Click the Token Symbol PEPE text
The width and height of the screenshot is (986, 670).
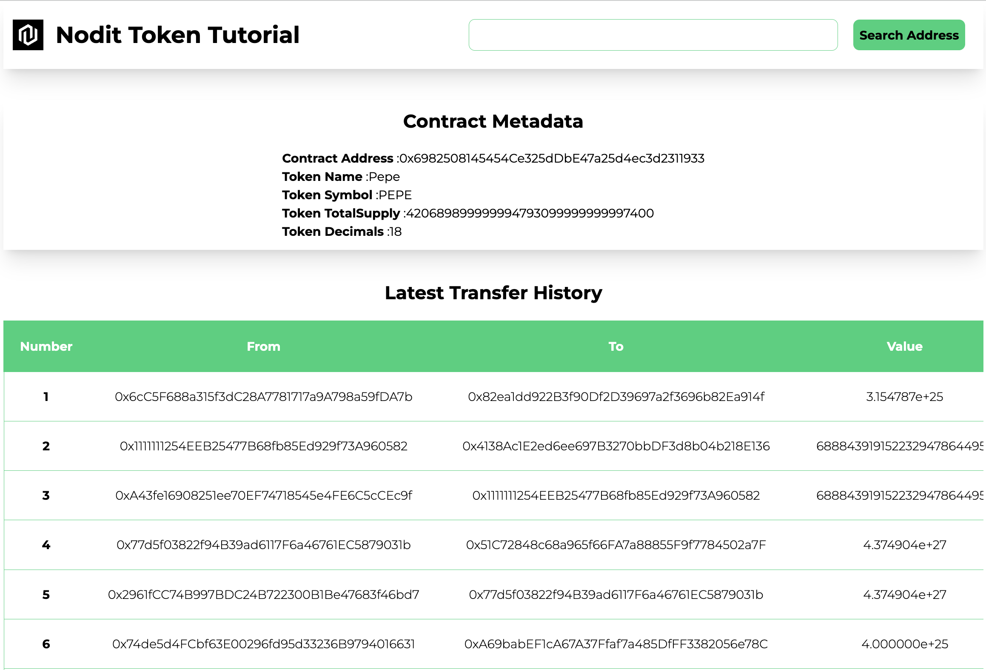click(395, 195)
